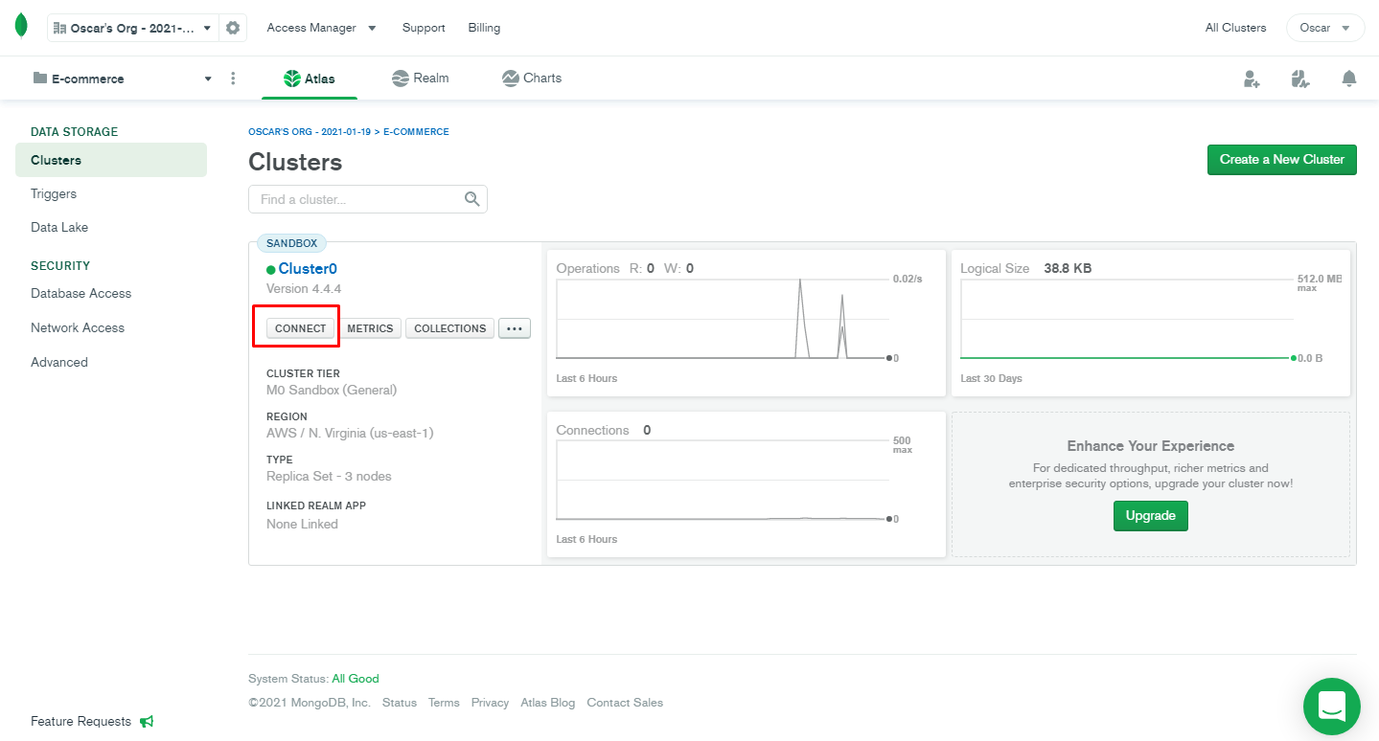Switch to the Atlas tab

tap(310, 79)
